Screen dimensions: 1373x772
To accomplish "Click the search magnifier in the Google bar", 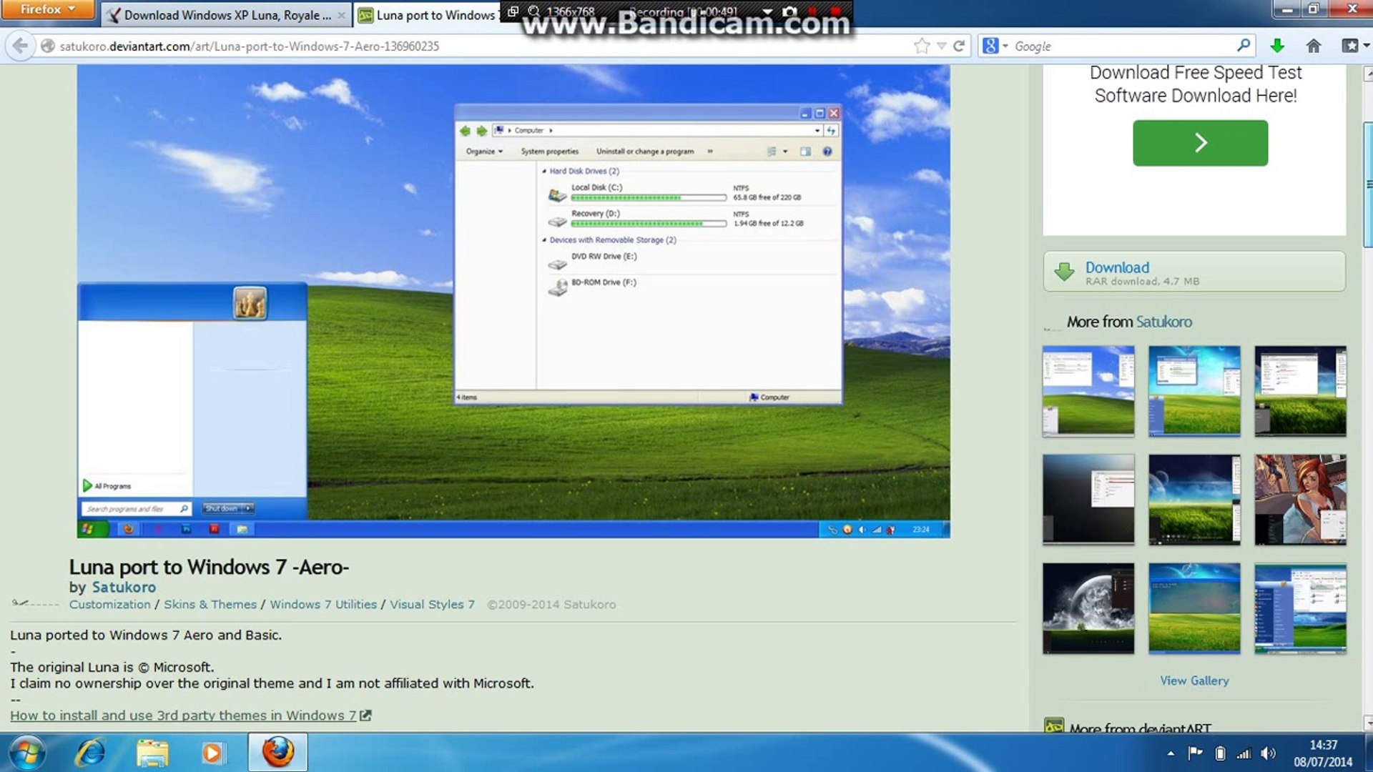I will (x=1244, y=46).
